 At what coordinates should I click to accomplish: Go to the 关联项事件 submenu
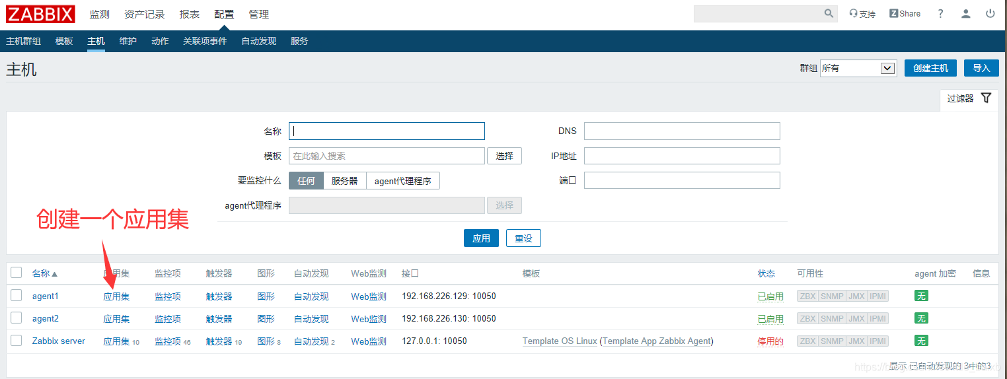click(x=205, y=41)
